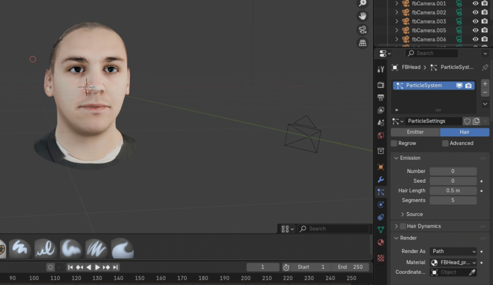The image size is (493, 285).
Task: Open the Tool settings properties tab
Action: point(381,69)
